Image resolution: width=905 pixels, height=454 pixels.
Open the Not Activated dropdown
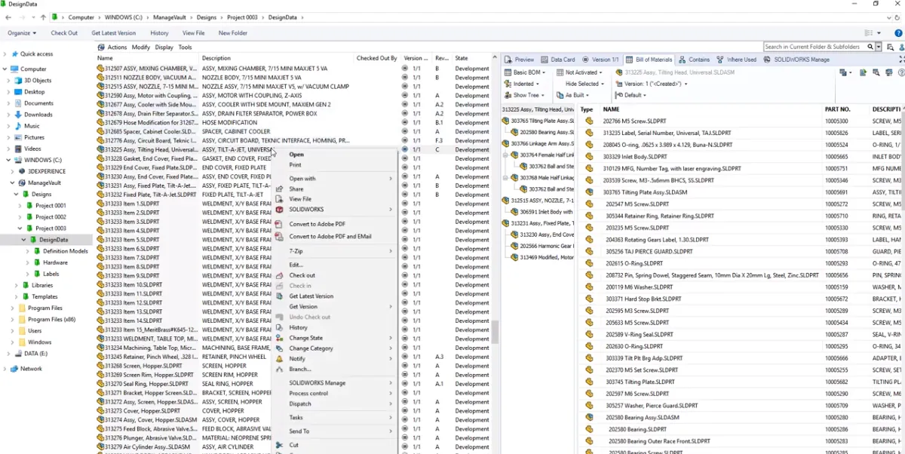(579, 72)
